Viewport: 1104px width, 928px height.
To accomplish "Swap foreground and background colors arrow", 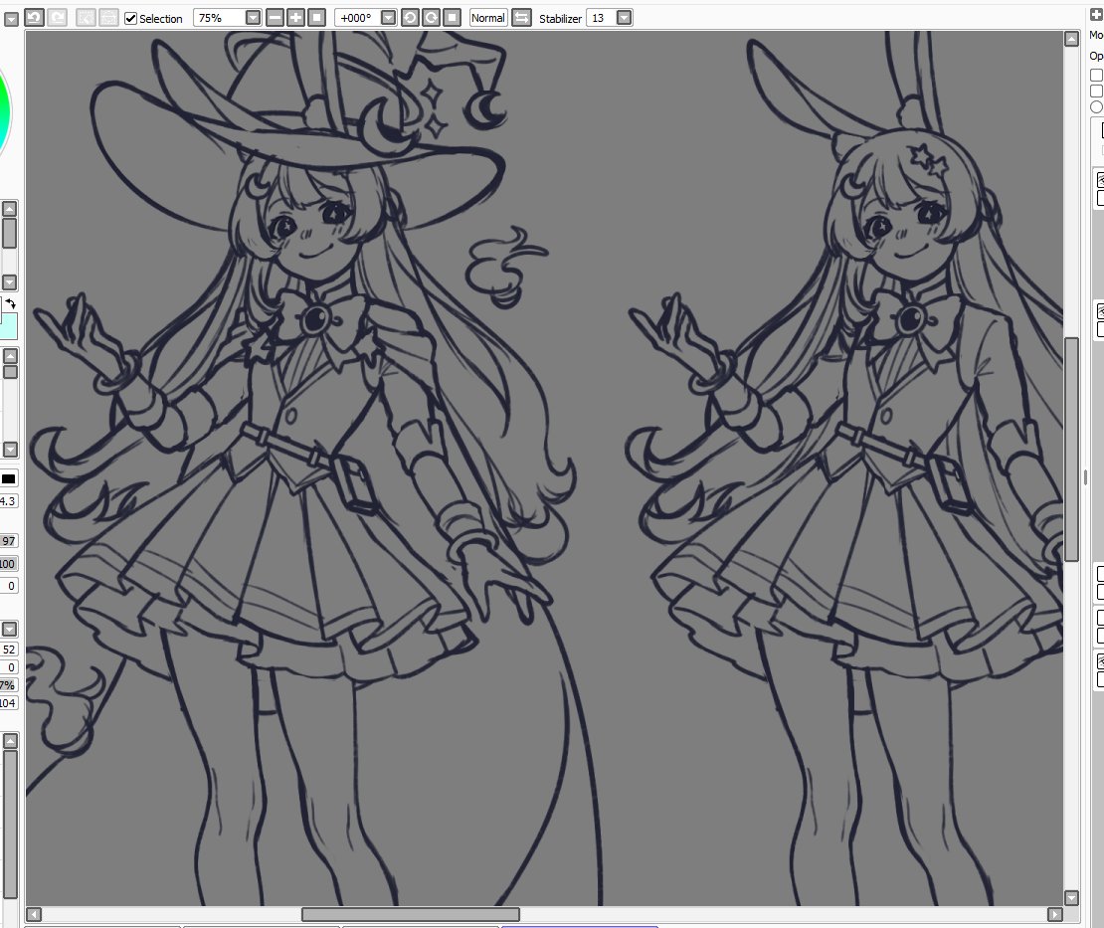I will (x=11, y=304).
